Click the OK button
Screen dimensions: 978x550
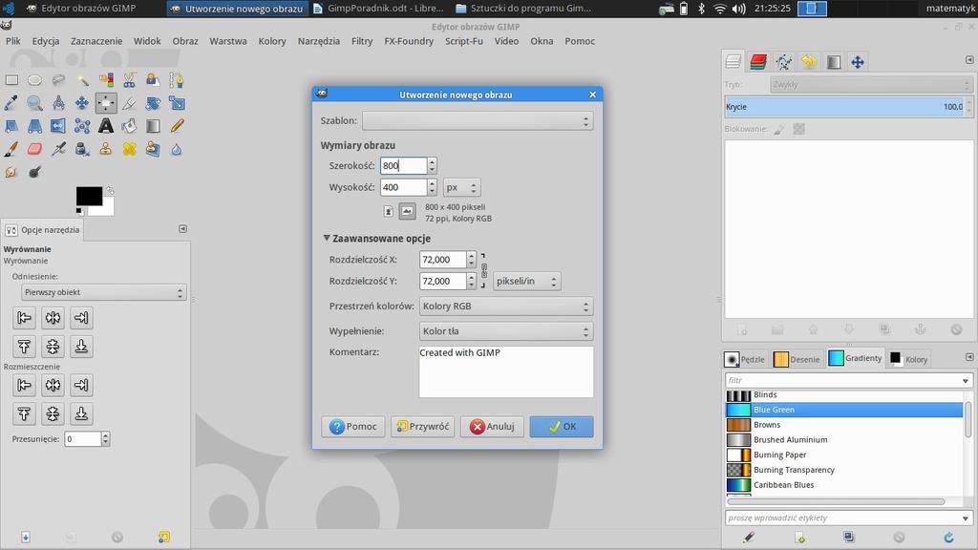(x=562, y=427)
